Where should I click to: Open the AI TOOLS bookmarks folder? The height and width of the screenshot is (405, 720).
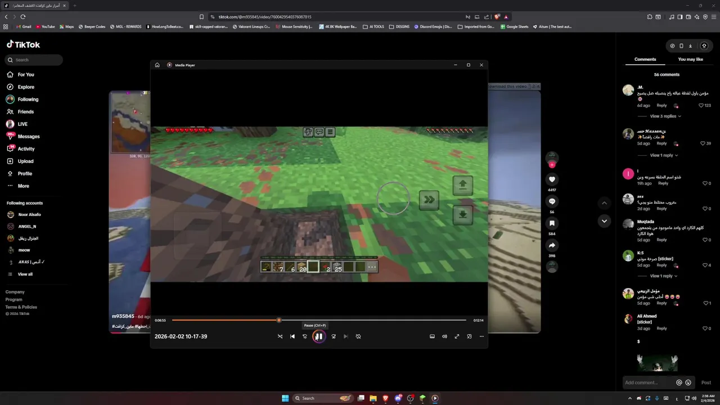click(x=373, y=26)
